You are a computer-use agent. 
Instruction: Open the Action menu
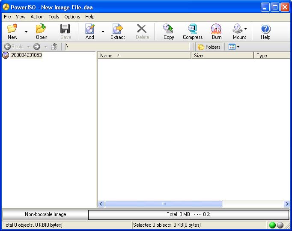coord(37,17)
